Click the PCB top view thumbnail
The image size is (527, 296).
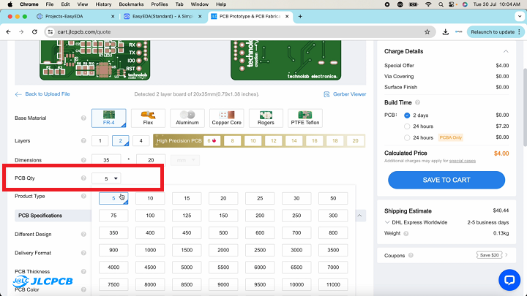[94, 60]
